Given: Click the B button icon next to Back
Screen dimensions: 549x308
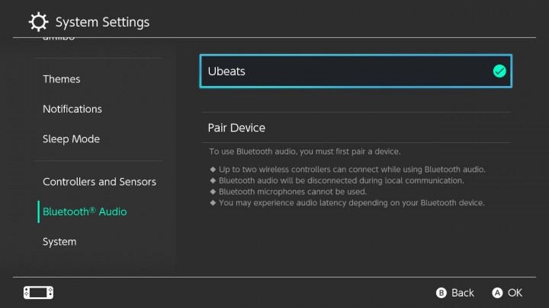Looking at the screenshot, I should pos(441,293).
